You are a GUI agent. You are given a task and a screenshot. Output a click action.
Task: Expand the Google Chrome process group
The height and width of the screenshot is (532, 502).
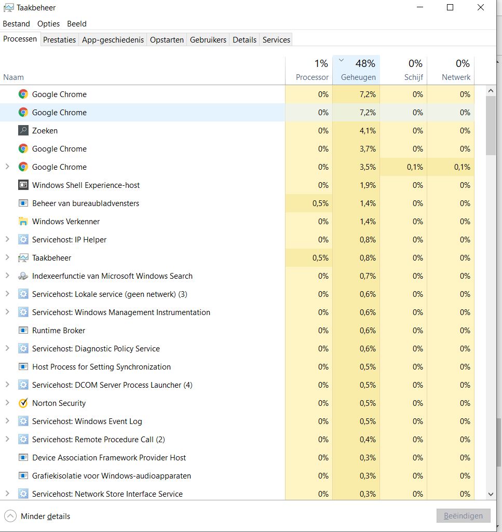[x=7, y=167]
